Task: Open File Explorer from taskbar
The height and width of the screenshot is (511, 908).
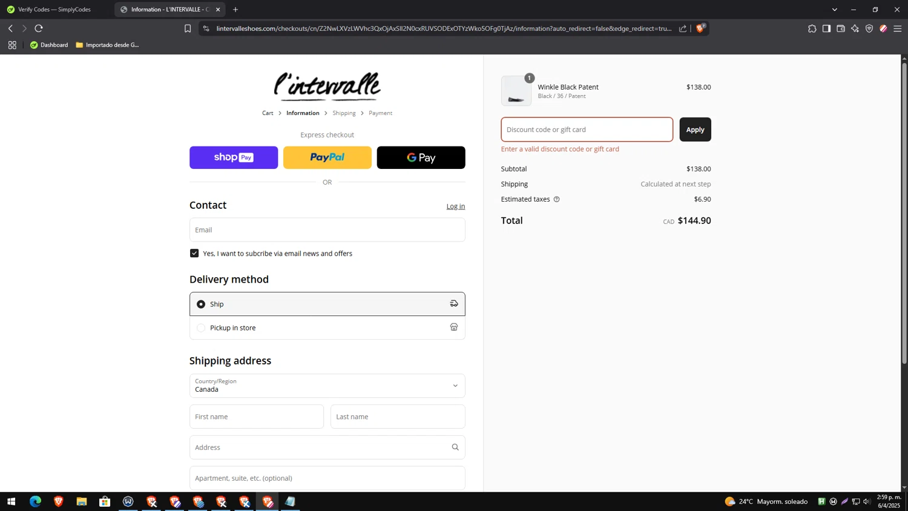Action: (x=82, y=501)
